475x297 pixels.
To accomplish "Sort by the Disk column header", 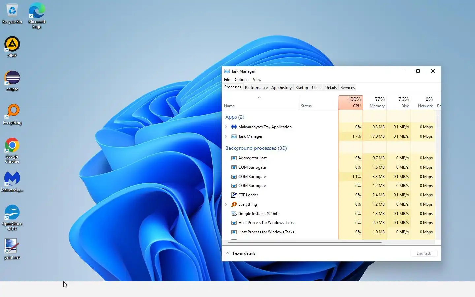I will coord(399,103).
